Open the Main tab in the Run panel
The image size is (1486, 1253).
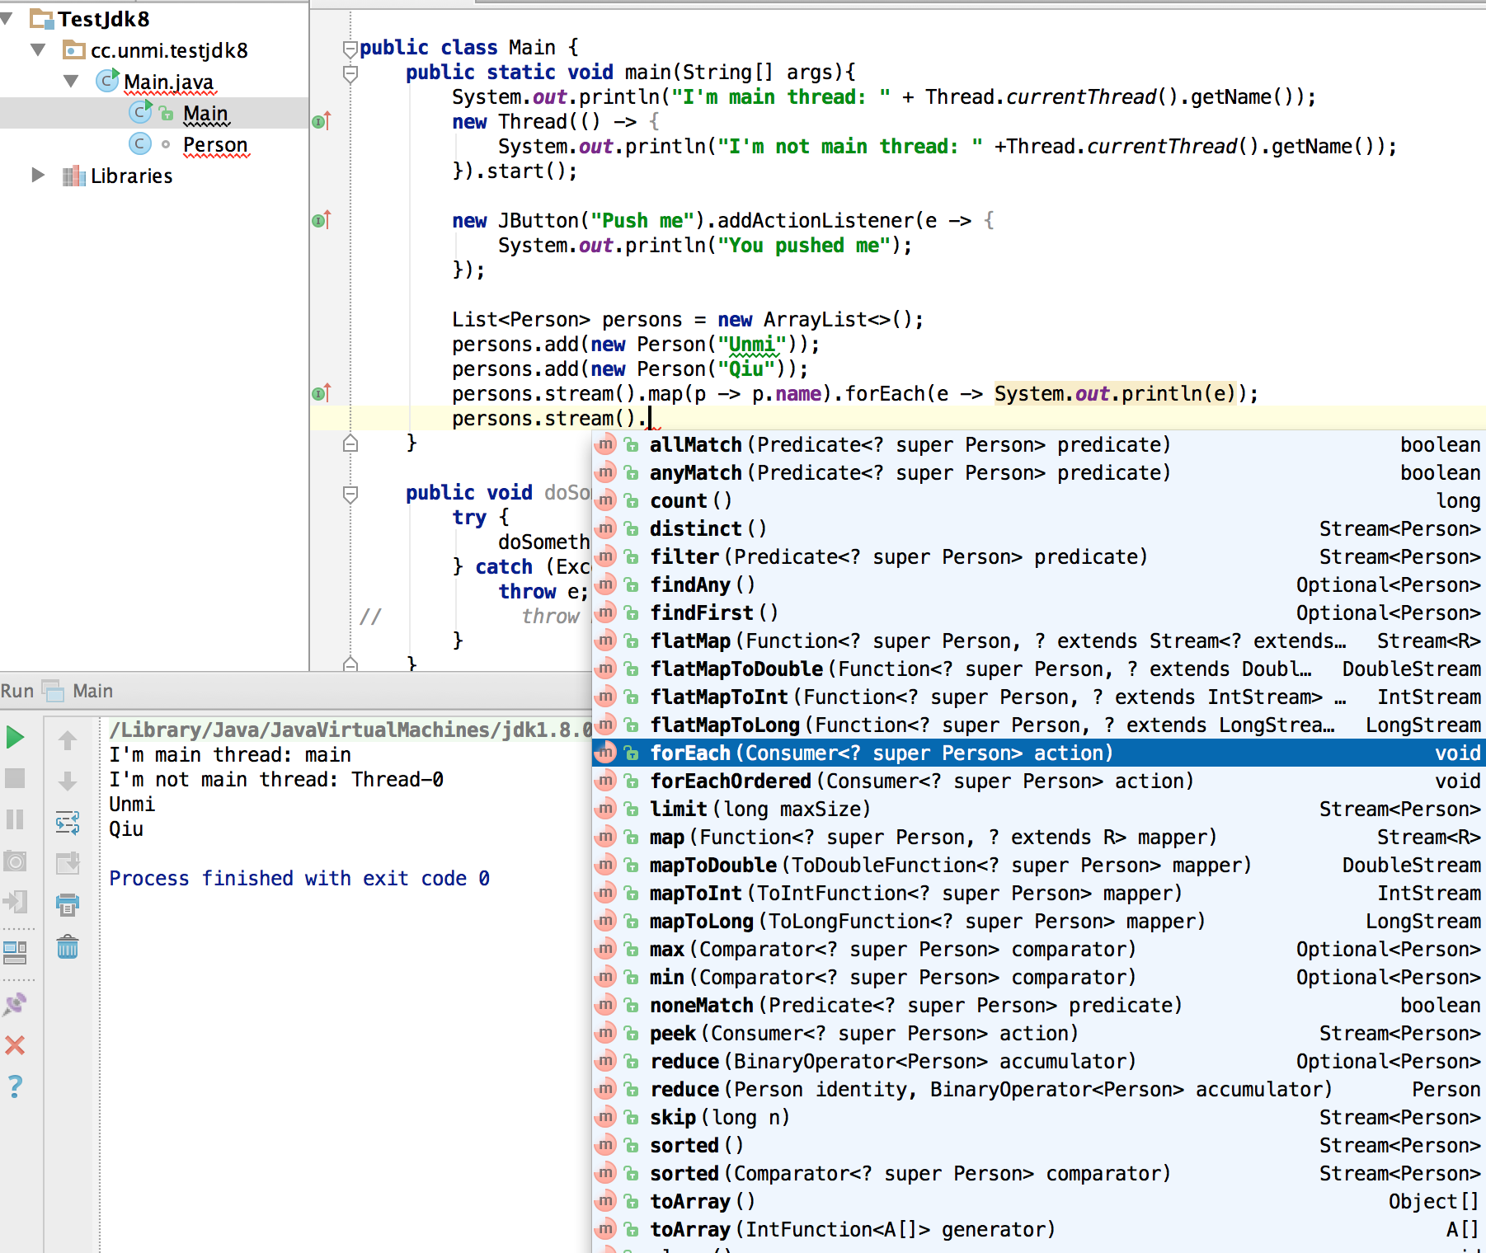pyautogui.click(x=92, y=691)
